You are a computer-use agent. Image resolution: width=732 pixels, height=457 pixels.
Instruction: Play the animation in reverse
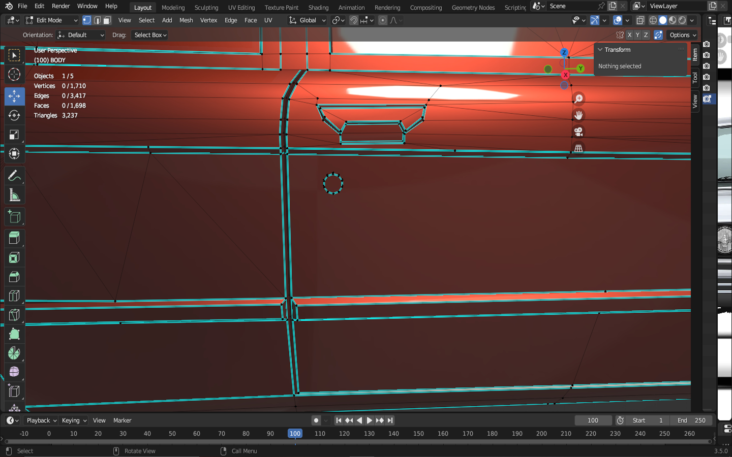[359, 420]
